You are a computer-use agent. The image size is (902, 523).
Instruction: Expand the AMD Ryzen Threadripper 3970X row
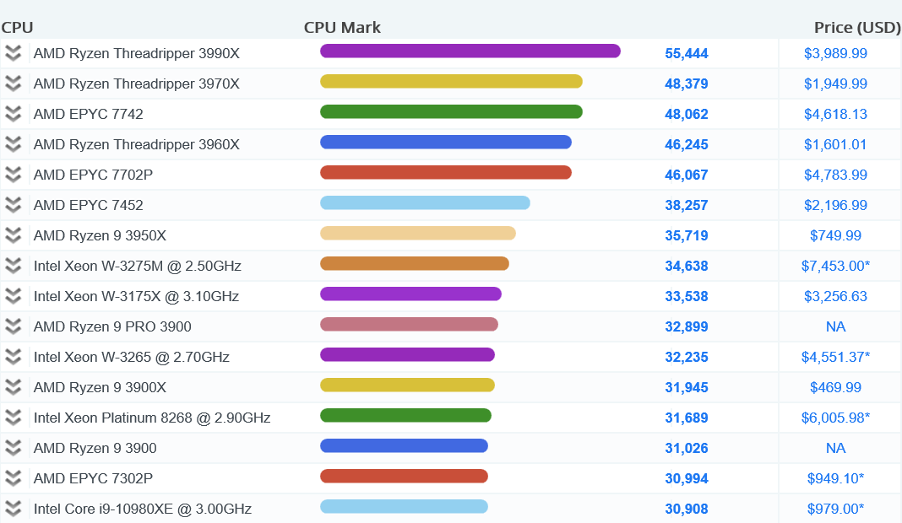13,84
